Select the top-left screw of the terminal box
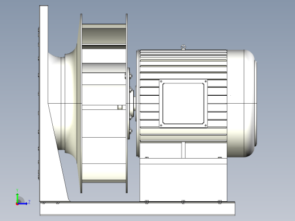This screenshot has width=295, height=221. click(161, 82)
